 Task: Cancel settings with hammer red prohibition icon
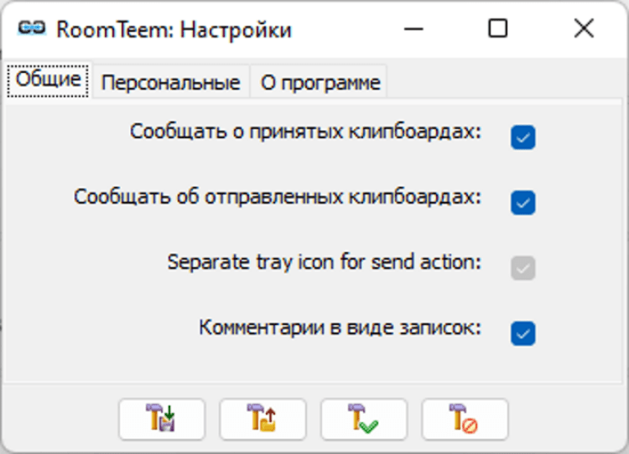pyautogui.click(x=464, y=419)
